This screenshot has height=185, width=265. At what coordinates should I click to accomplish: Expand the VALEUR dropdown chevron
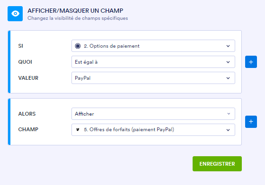click(228, 78)
